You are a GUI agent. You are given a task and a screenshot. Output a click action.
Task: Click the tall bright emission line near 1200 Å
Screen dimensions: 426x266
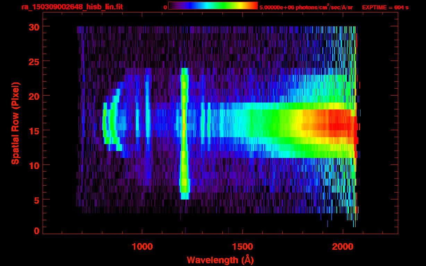click(x=184, y=133)
